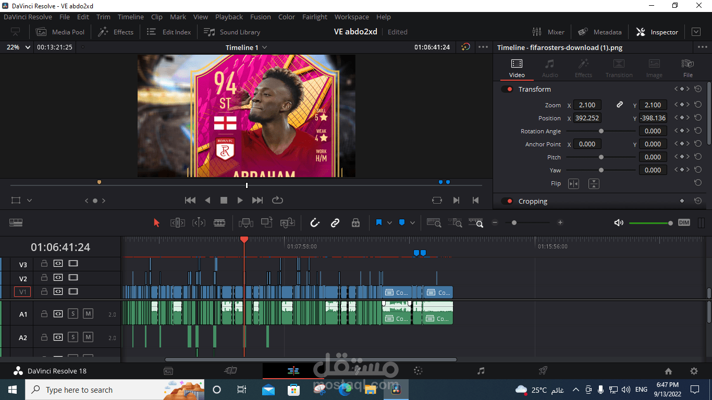Select the Blade Edit Mode tool
Image resolution: width=712 pixels, height=400 pixels.
(x=219, y=223)
